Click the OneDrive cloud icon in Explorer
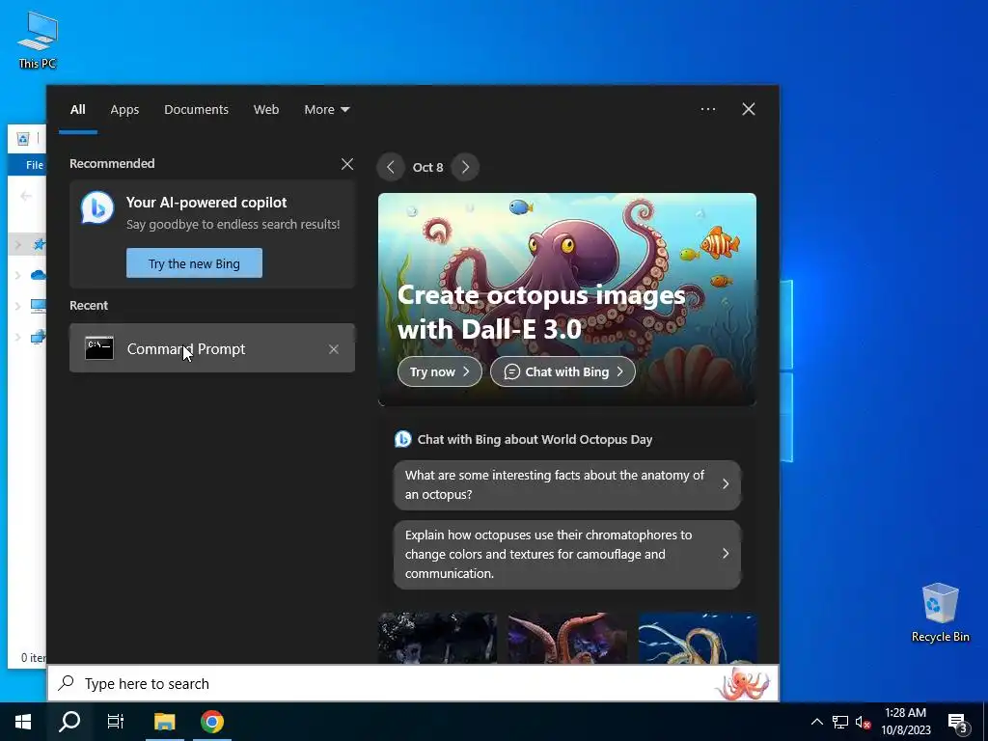 (39, 275)
